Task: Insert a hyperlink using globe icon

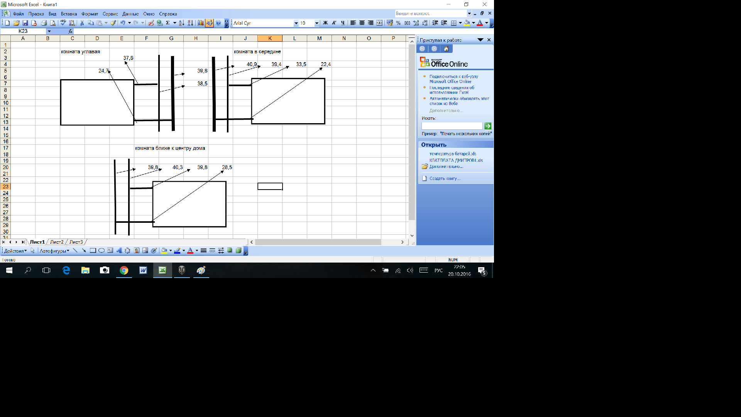Action: pyautogui.click(x=159, y=23)
